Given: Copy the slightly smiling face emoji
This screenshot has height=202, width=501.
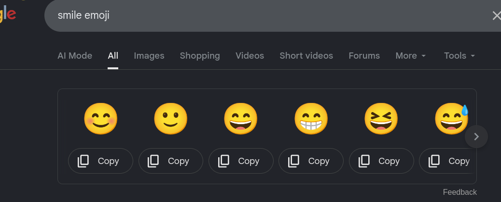Looking at the screenshot, I should [x=171, y=161].
